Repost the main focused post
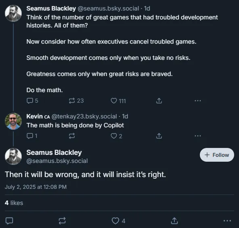This screenshot has height=228, width=239. (x=62, y=221)
